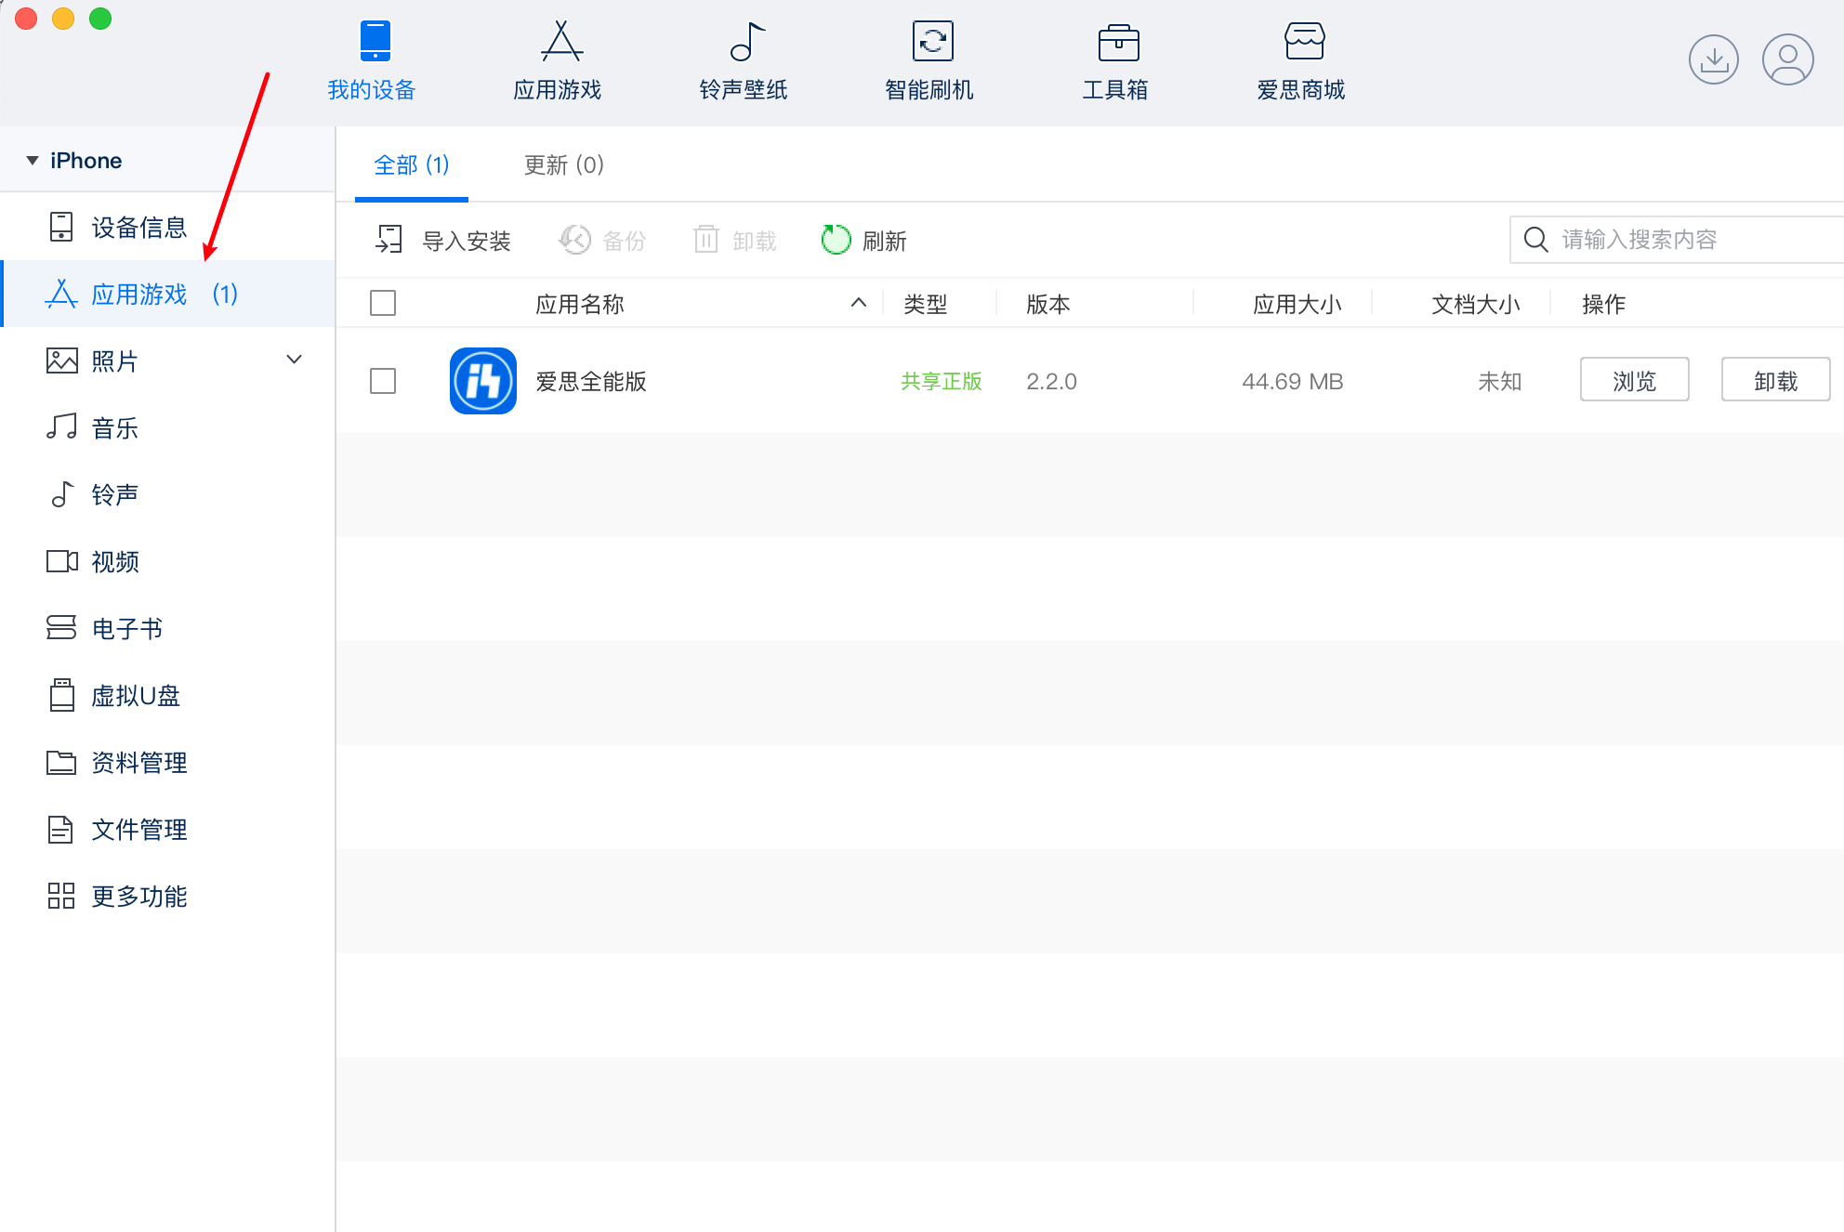Switch to the 全部 (1) tab
The image size is (1844, 1232).
click(x=412, y=165)
